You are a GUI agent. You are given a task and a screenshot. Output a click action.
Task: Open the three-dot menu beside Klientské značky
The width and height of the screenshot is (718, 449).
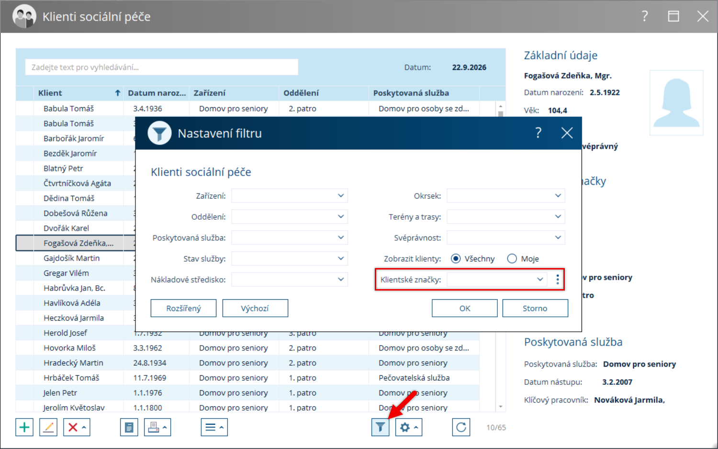pos(558,280)
